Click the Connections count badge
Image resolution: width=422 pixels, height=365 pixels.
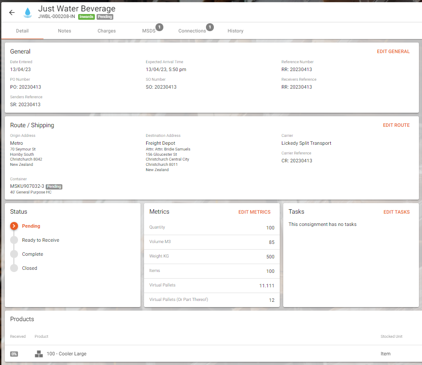[210, 27]
